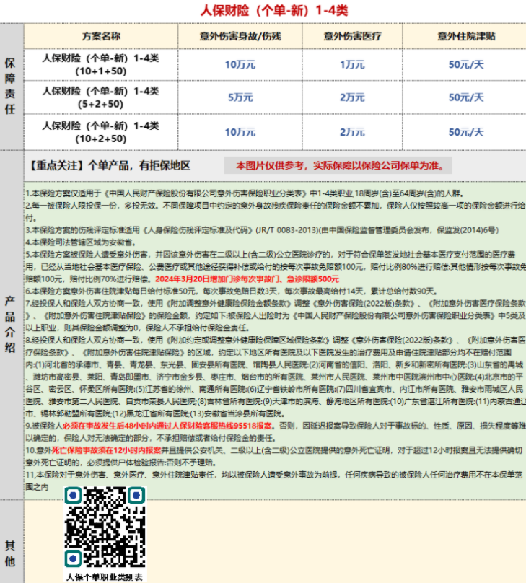Click plan name cell with (10+2+50)
Viewport: 526px width, 583px height.
[101, 132]
